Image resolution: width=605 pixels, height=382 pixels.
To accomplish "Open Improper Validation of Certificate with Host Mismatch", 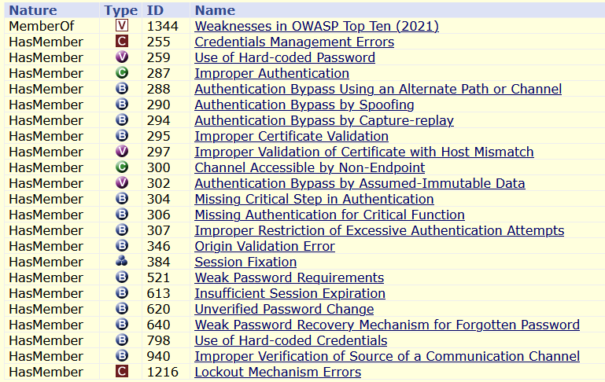I will pyautogui.click(x=364, y=152).
